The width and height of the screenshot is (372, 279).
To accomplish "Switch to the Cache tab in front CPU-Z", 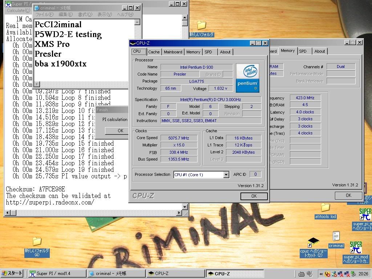I will pos(154,52).
